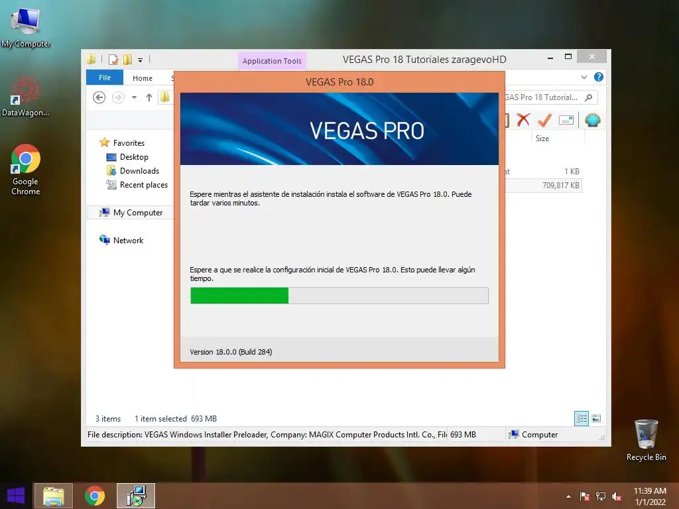The image size is (679, 509).
Task: Switch to the Home ribbon tab
Action: [143, 78]
